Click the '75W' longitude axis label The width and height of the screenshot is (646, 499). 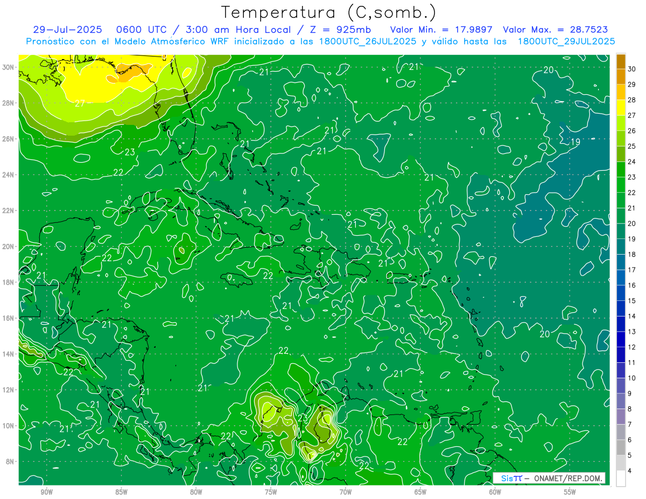[x=271, y=492]
